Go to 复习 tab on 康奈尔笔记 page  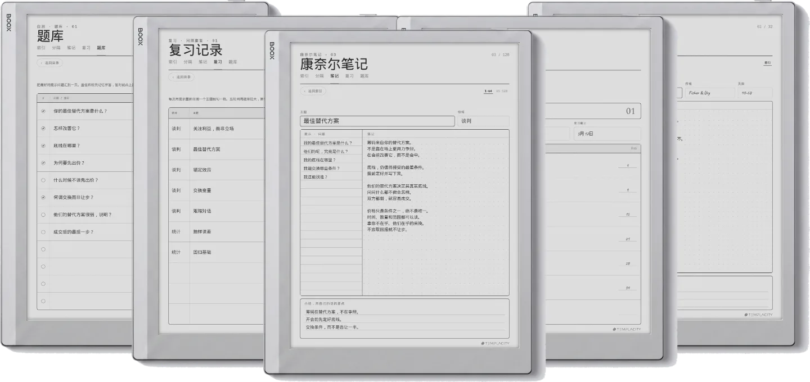click(349, 76)
